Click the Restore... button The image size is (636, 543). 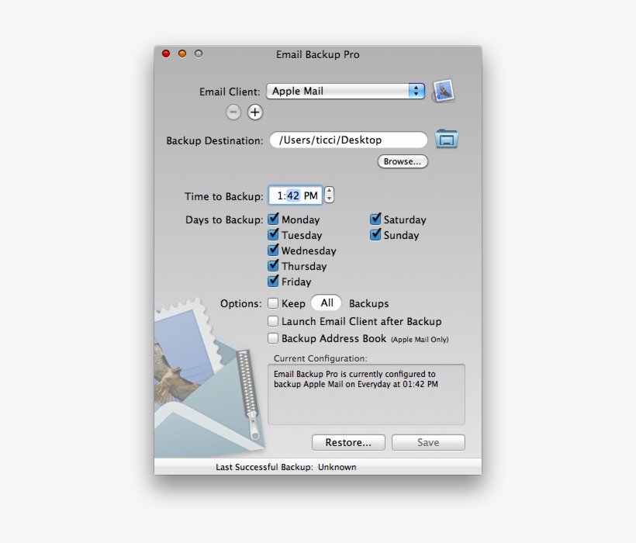pyautogui.click(x=348, y=442)
